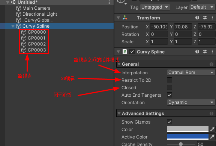The image size is (216, 146).
Task: Open the gameobject icon dropdown arrow
Action: click(126, 4)
